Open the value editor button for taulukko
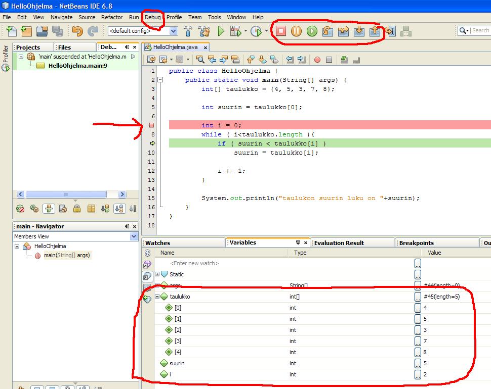This screenshot has height=389, width=491. pyautogui.click(x=418, y=297)
